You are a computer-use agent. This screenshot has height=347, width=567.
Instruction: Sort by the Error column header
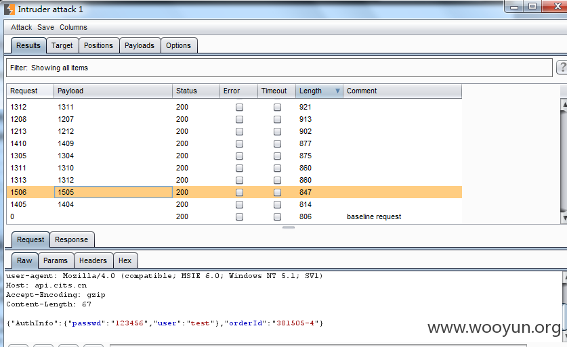tap(238, 91)
